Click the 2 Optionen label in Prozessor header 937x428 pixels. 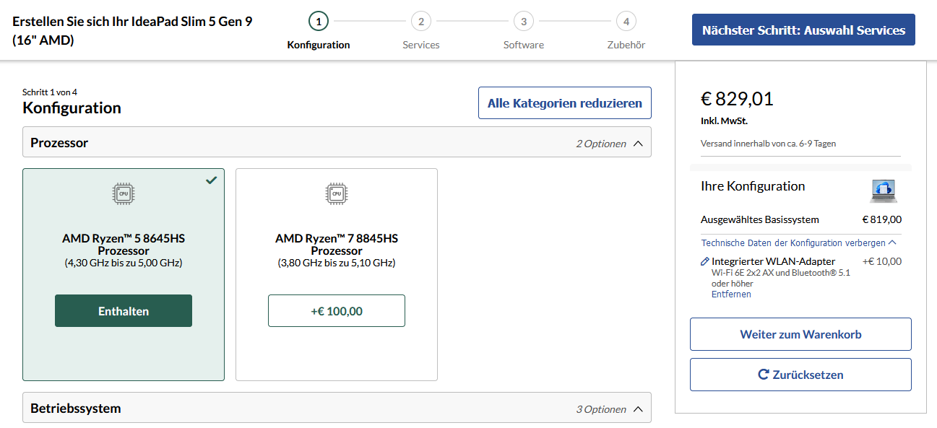601,144
